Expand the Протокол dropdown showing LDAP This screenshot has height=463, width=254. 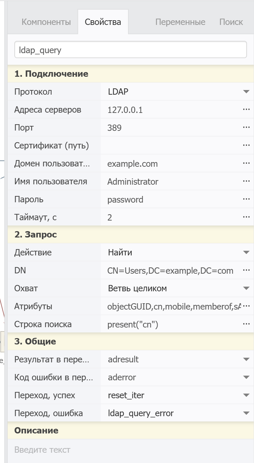tap(246, 92)
